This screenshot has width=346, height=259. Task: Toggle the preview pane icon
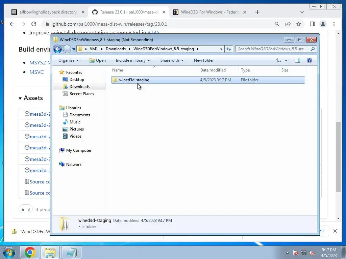pyautogui.click(x=297, y=60)
